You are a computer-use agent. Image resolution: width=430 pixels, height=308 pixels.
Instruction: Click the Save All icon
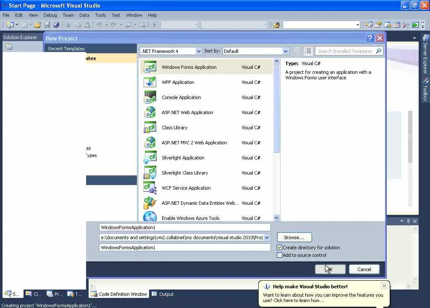click(x=56, y=25)
